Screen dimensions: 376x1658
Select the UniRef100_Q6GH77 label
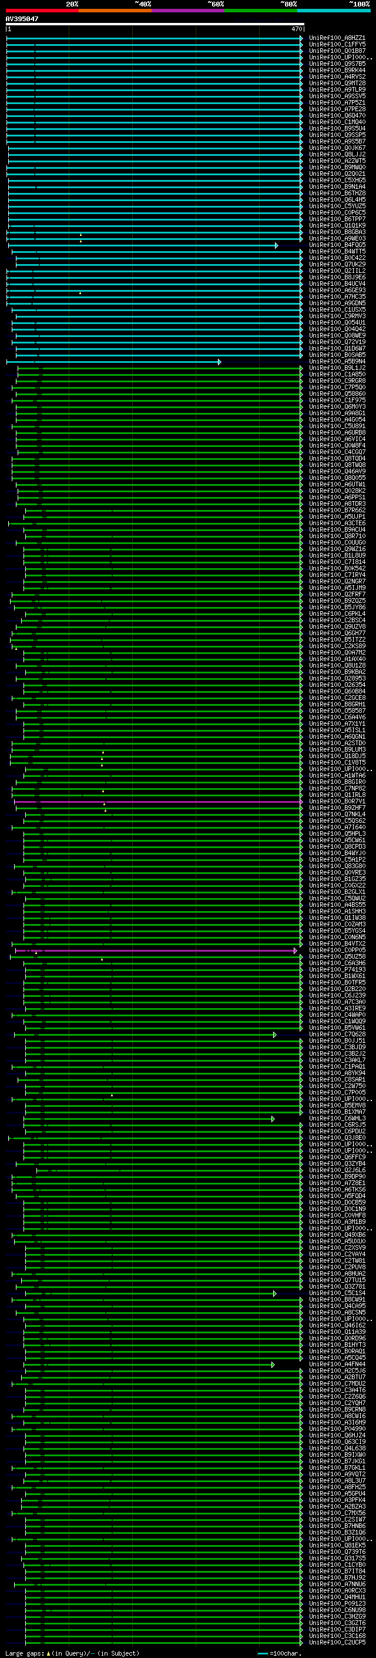pos(337,633)
